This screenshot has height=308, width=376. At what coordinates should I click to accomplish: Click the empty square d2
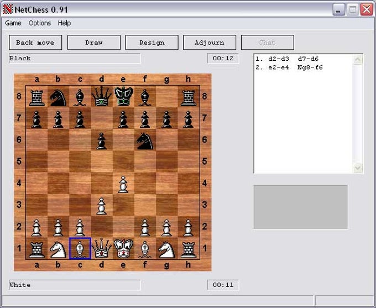[x=101, y=227]
